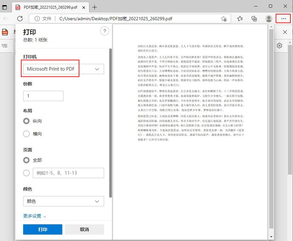This screenshot has height=241, width=293.
Task: Cancel printing with 取消 button
Action: click(x=84, y=229)
